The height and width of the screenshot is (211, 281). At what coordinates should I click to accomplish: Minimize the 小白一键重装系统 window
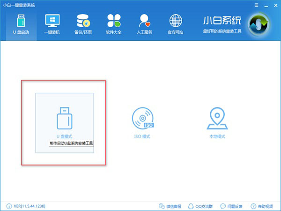(x=266, y=5)
